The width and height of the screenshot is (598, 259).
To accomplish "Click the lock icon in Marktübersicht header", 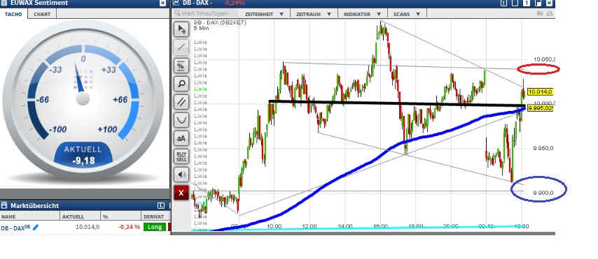I will 4,206.
